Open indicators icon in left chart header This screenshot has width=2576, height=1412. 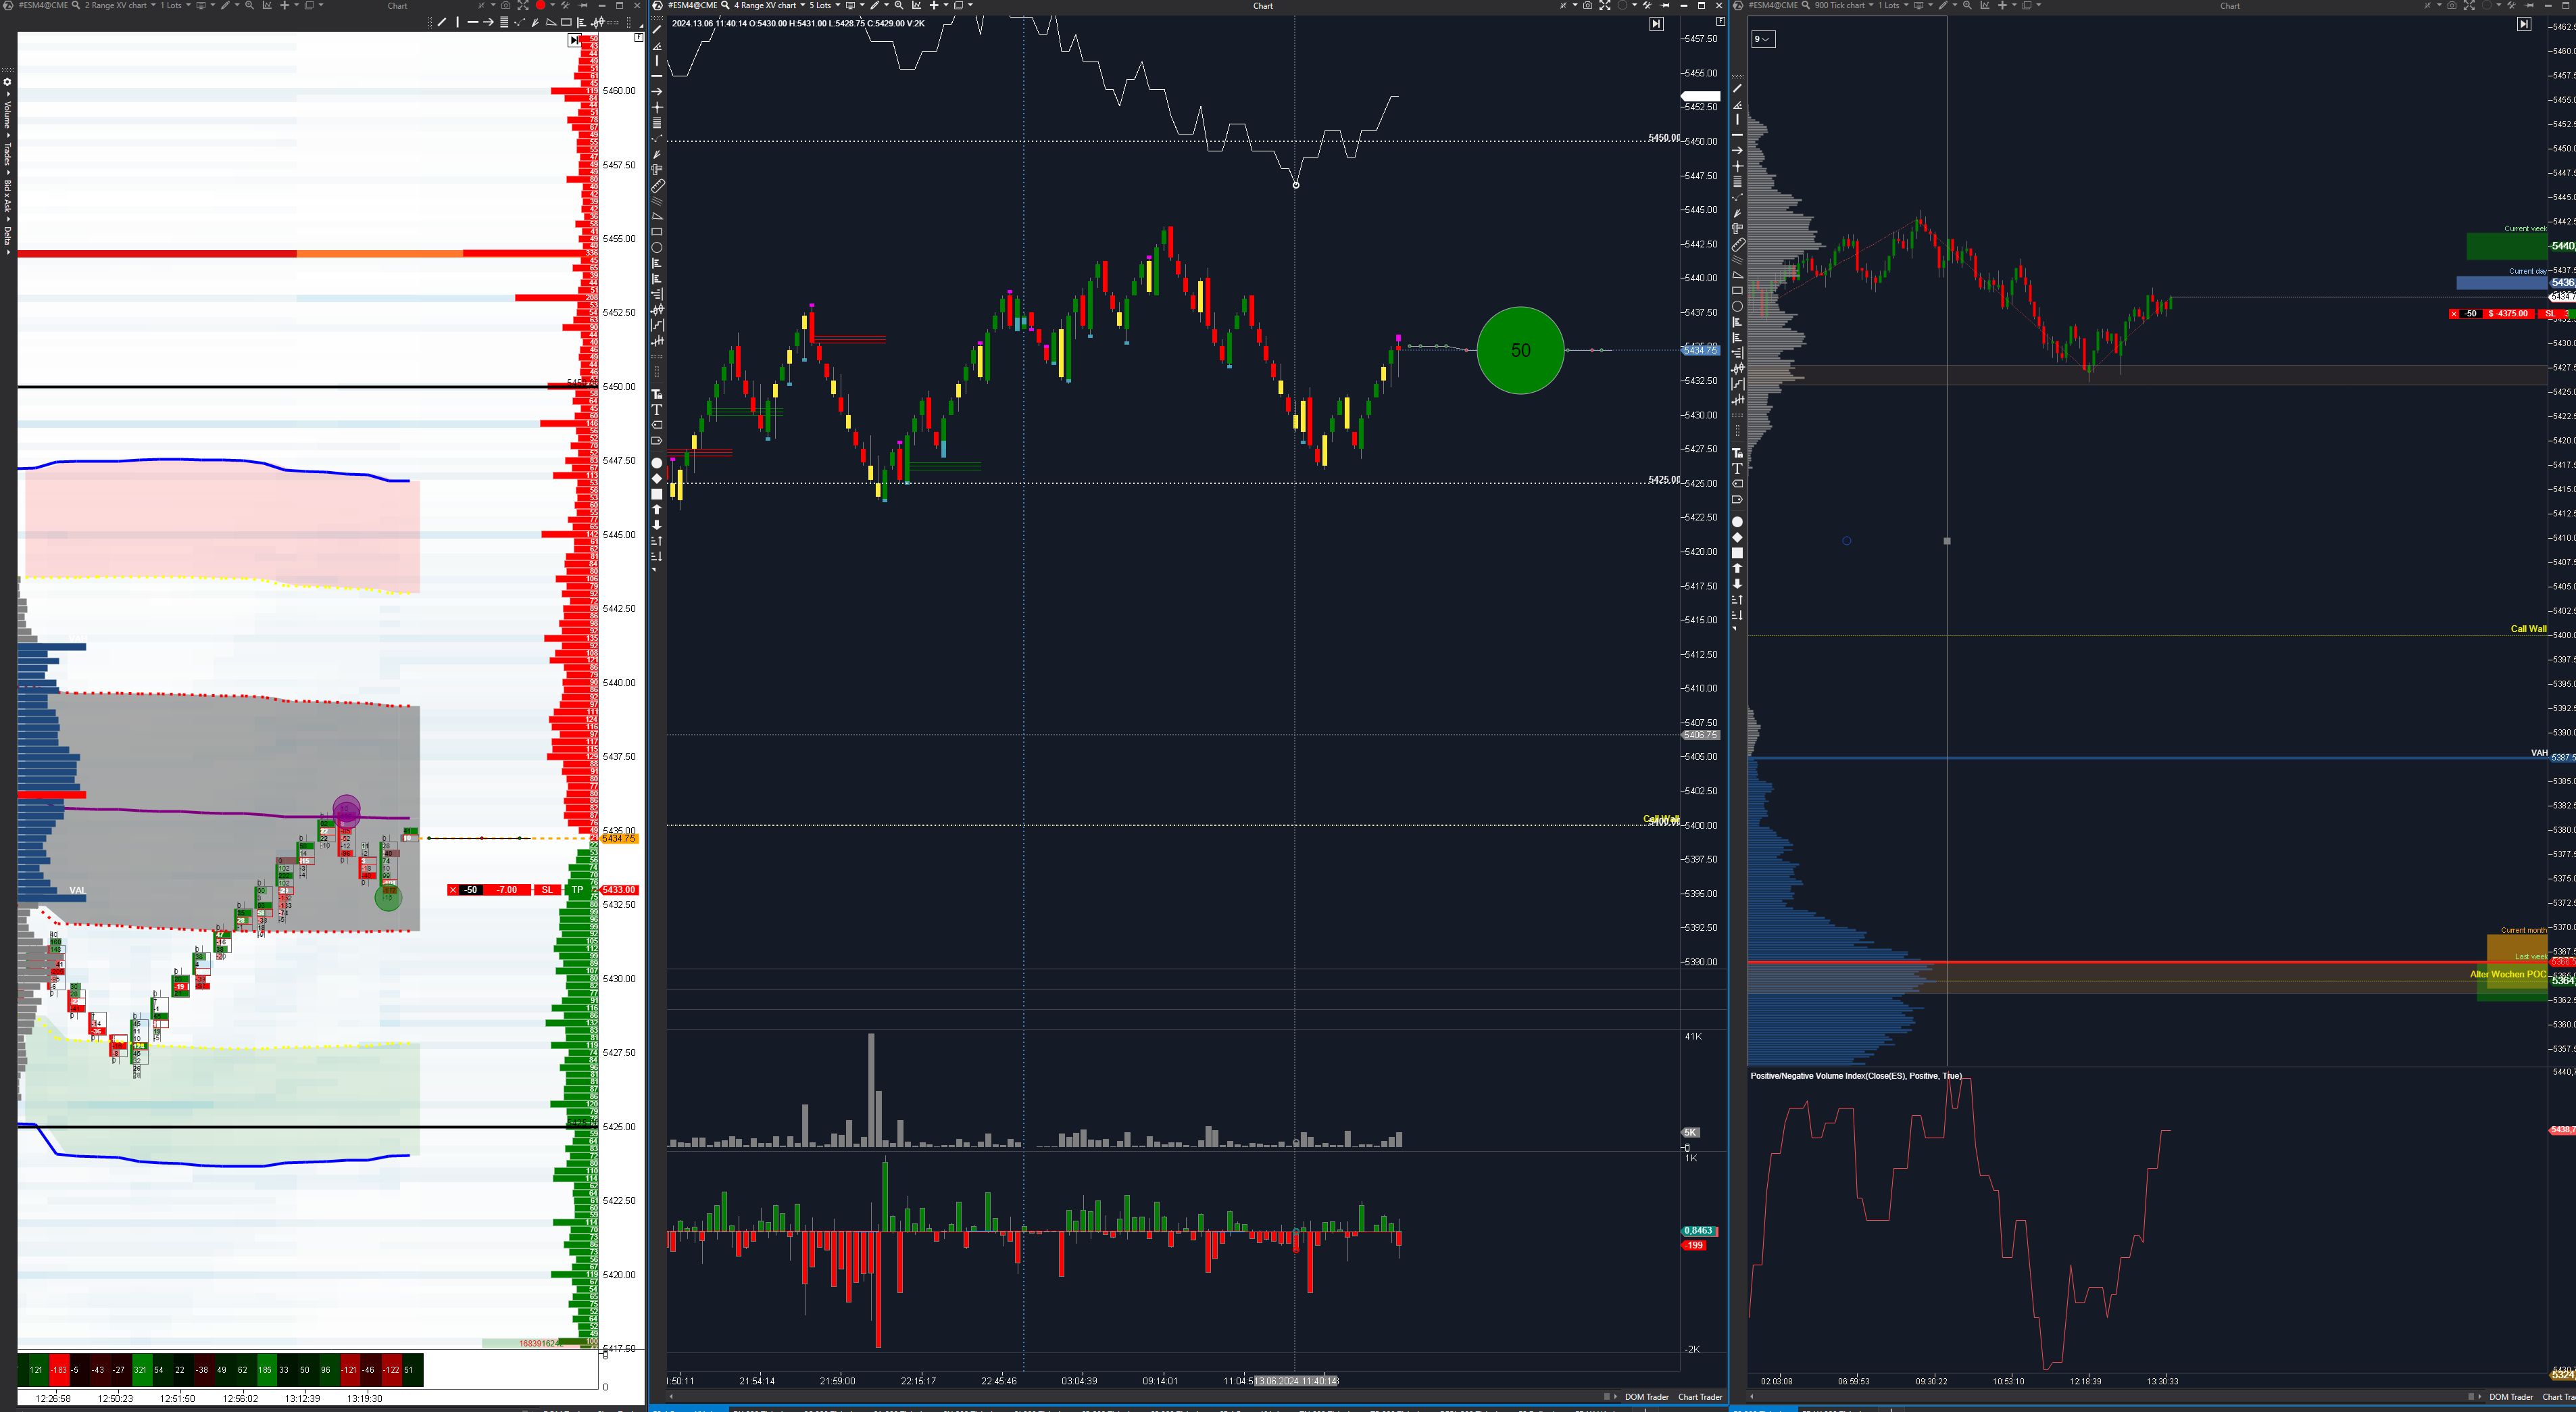coord(267,5)
